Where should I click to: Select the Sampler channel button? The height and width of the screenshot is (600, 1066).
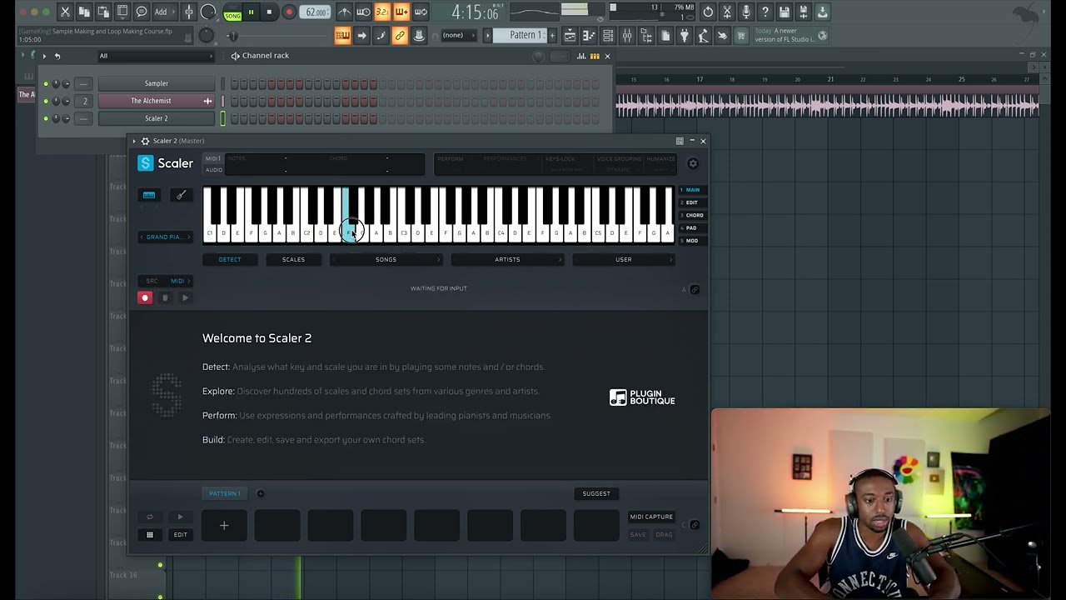point(156,83)
